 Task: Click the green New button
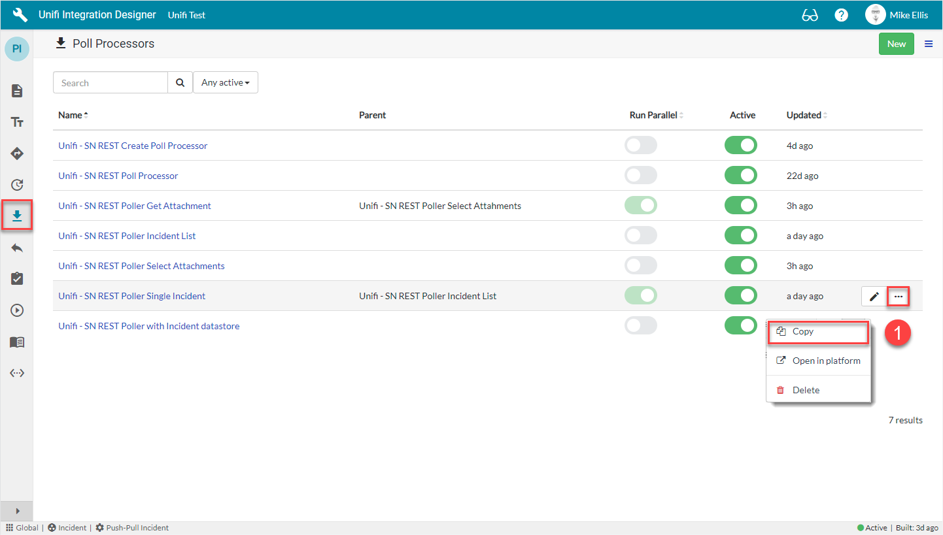pyautogui.click(x=896, y=44)
